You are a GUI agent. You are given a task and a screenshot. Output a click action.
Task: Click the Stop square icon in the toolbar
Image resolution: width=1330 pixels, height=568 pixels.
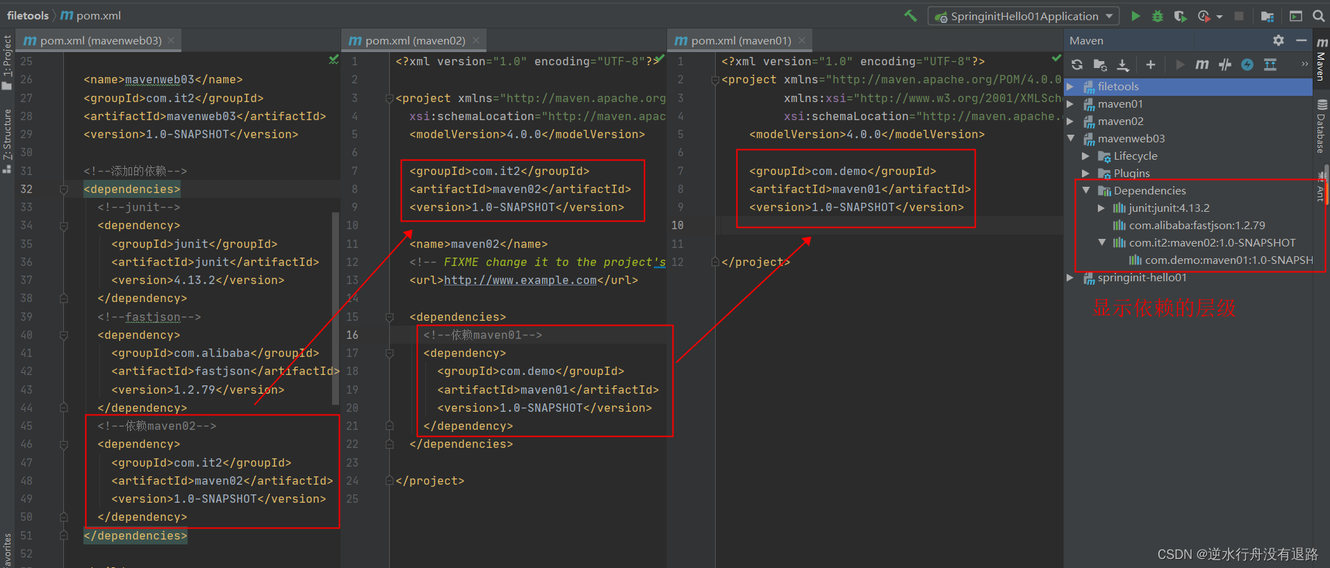coord(1239,16)
